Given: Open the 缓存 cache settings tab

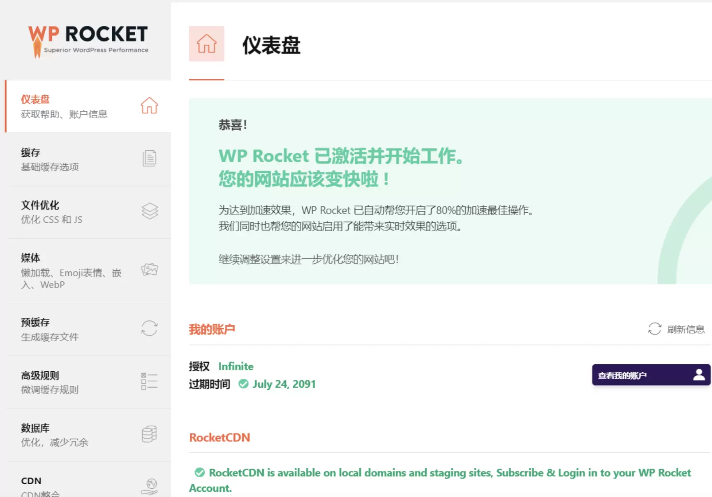Looking at the screenshot, I should 88,159.
